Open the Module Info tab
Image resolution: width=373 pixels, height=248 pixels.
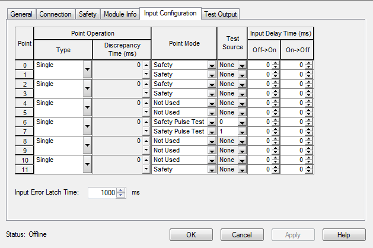pos(120,14)
